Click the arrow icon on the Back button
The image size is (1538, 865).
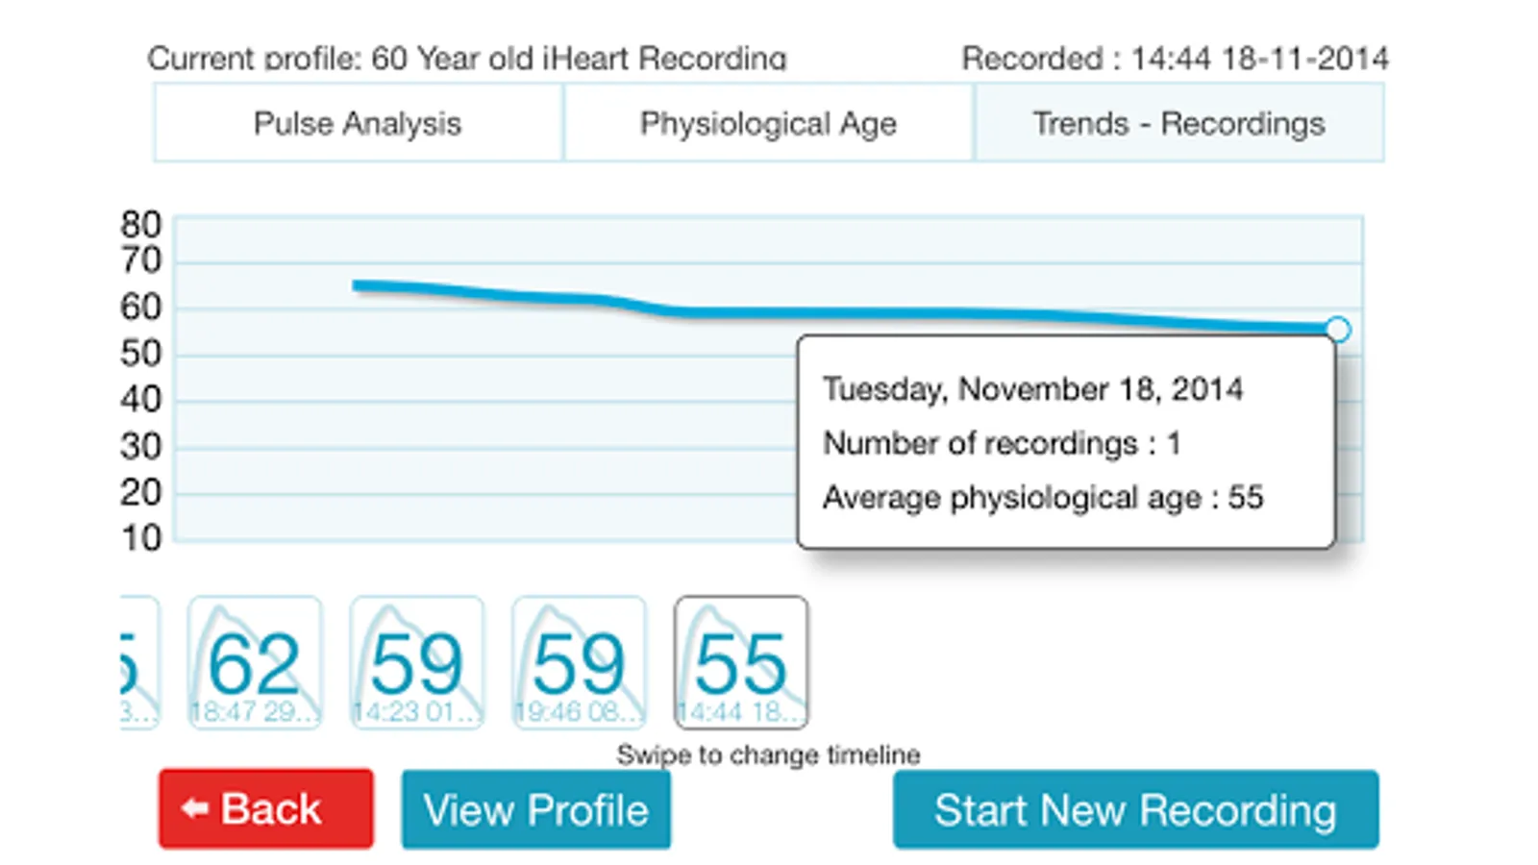click(x=195, y=809)
